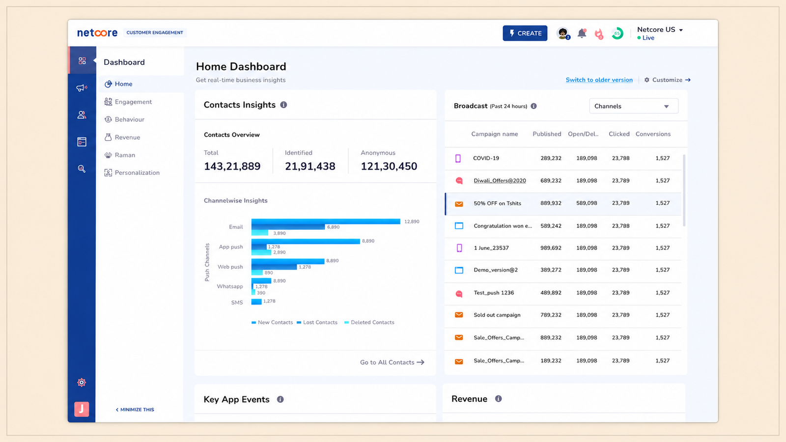
Task: Click the Clicked column header
Action: pos(619,134)
